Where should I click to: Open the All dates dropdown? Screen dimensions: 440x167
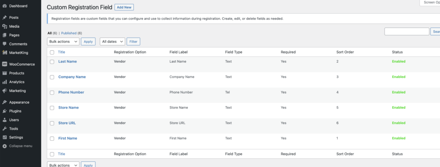point(112,42)
